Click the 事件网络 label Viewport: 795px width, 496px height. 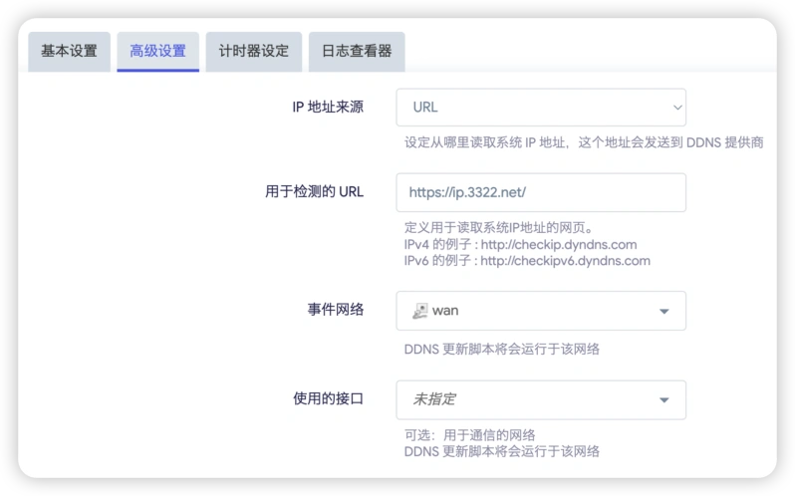(x=335, y=309)
